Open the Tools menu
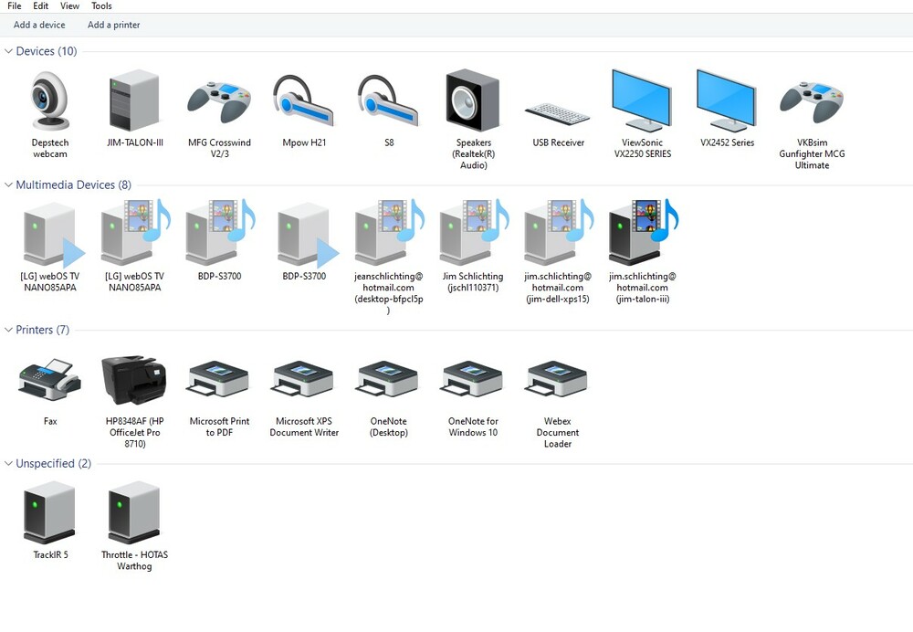This screenshot has height=632, width=913. 102,5
